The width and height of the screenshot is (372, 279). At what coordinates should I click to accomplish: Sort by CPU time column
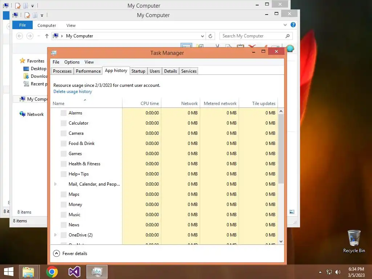click(x=142, y=103)
